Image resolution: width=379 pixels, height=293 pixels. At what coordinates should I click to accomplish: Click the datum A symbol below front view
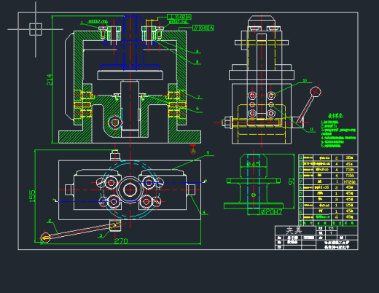click(x=193, y=150)
